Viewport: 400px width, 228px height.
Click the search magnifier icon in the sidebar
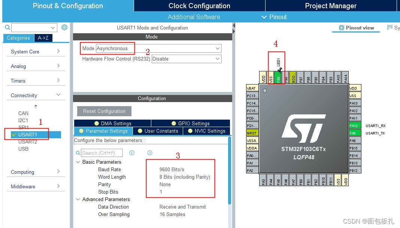[7, 27]
